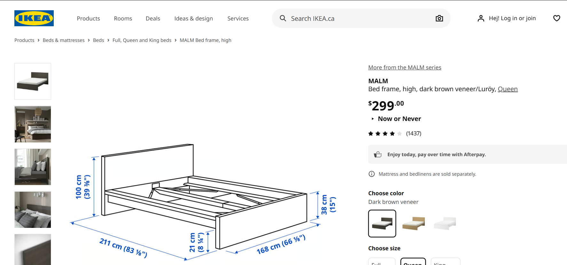567x265 pixels.
Task: Open the Ideas & design menu
Action: point(193,19)
